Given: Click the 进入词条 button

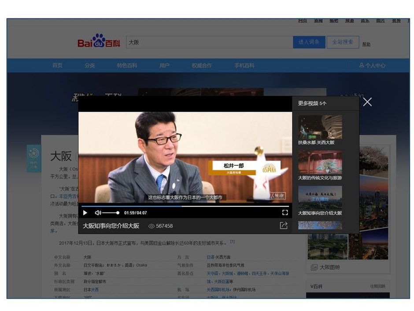Looking at the screenshot, I should pos(309,42).
